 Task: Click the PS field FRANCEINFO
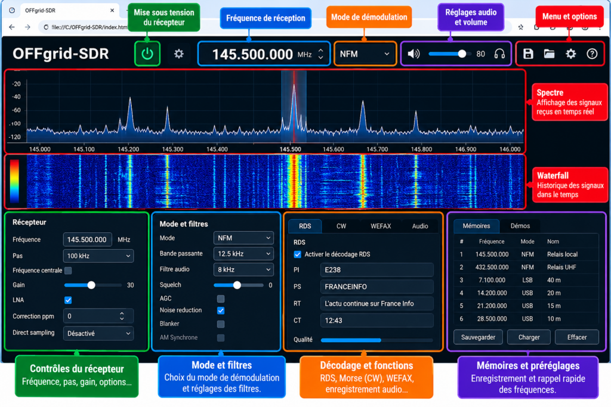(377, 287)
